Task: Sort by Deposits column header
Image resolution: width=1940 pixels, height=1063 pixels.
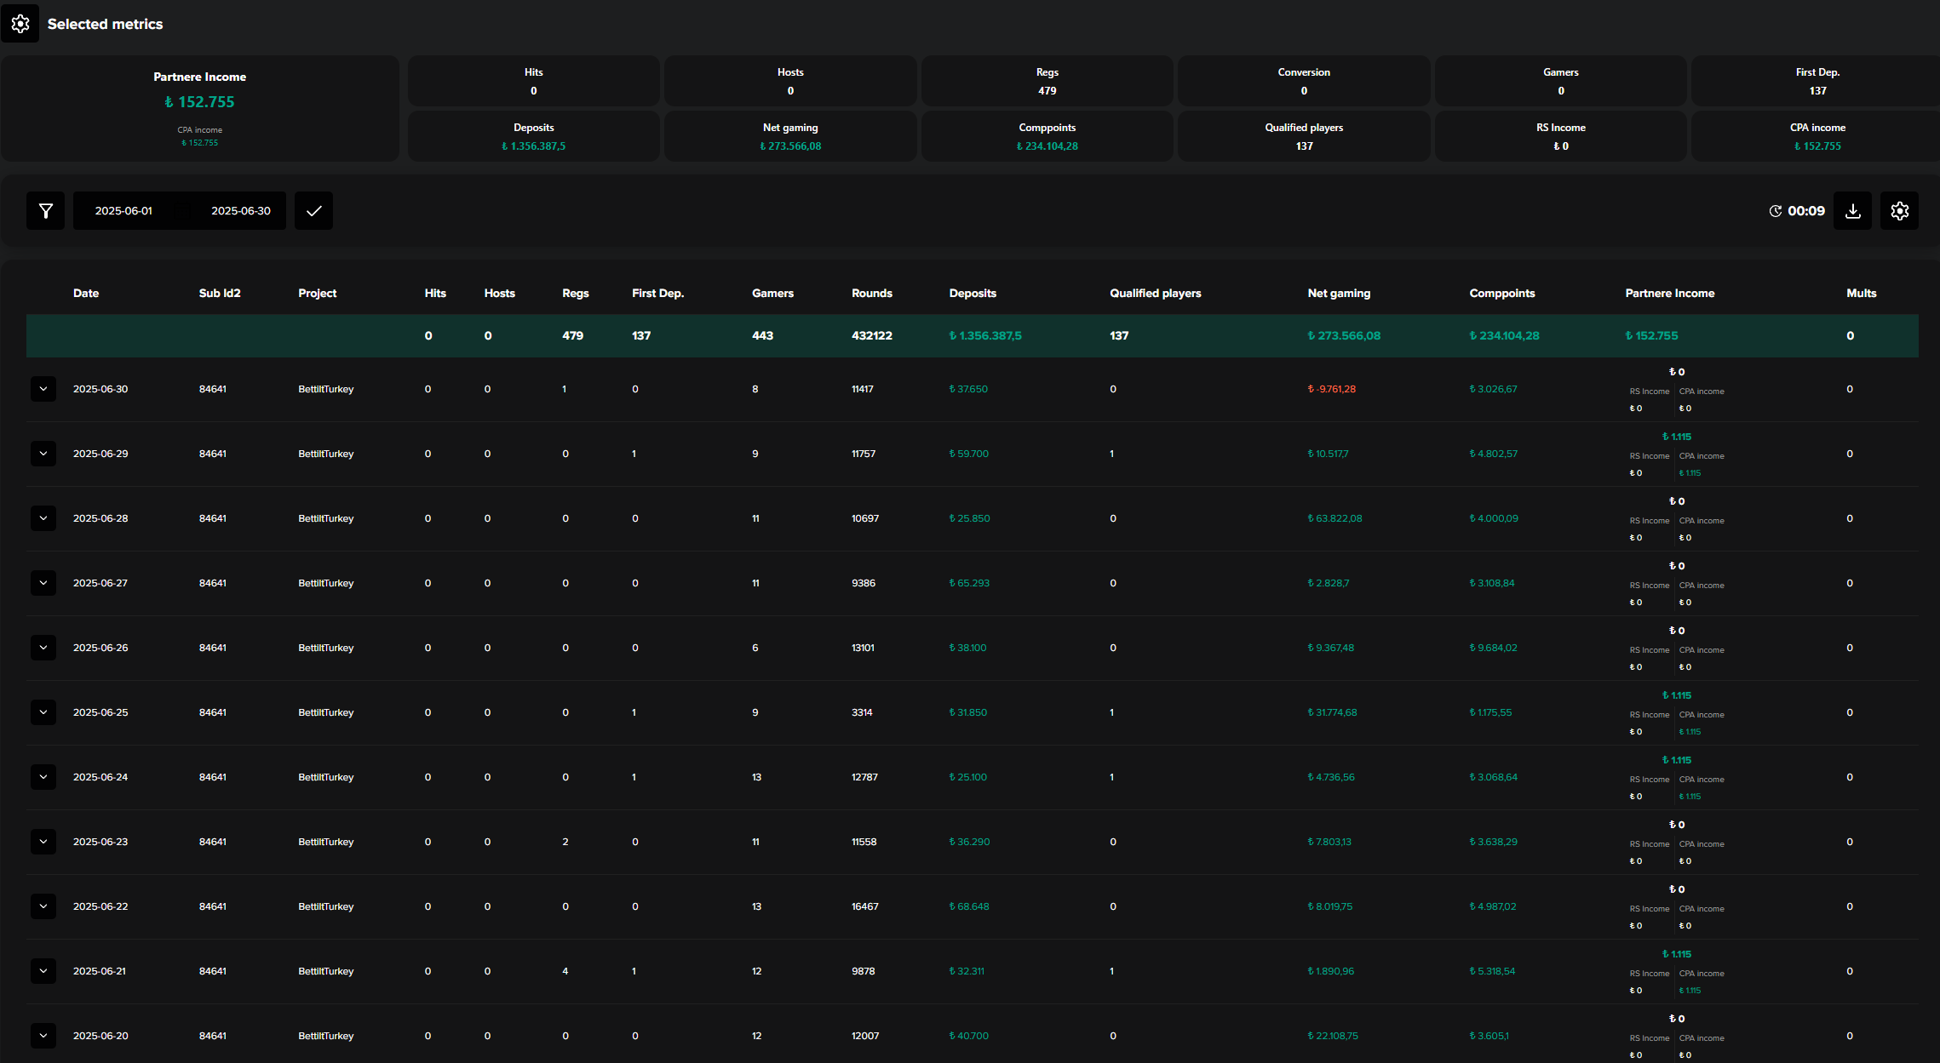Action: pyautogui.click(x=973, y=293)
